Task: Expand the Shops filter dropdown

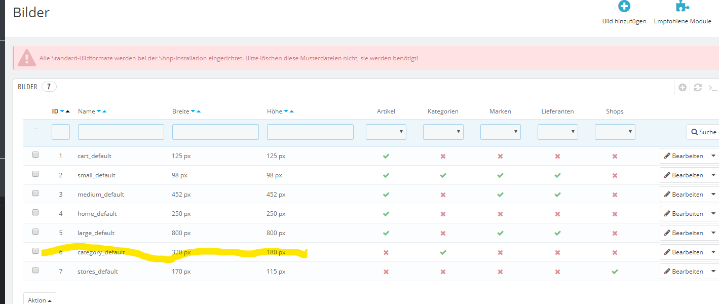Action: 615,132
